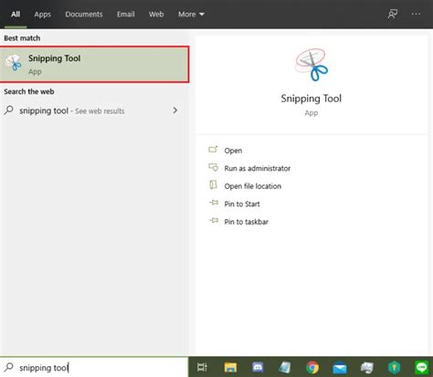Open the Snipping Tool best match result
The image size is (433, 377).
click(94, 65)
